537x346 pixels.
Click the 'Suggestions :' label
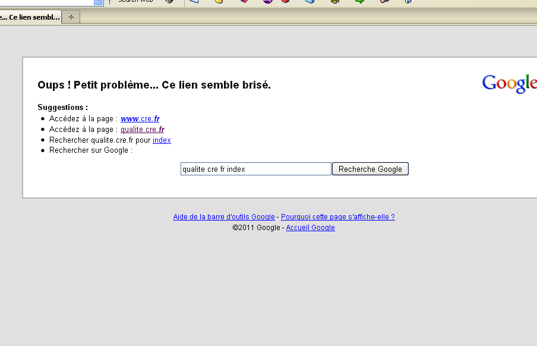click(x=63, y=108)
